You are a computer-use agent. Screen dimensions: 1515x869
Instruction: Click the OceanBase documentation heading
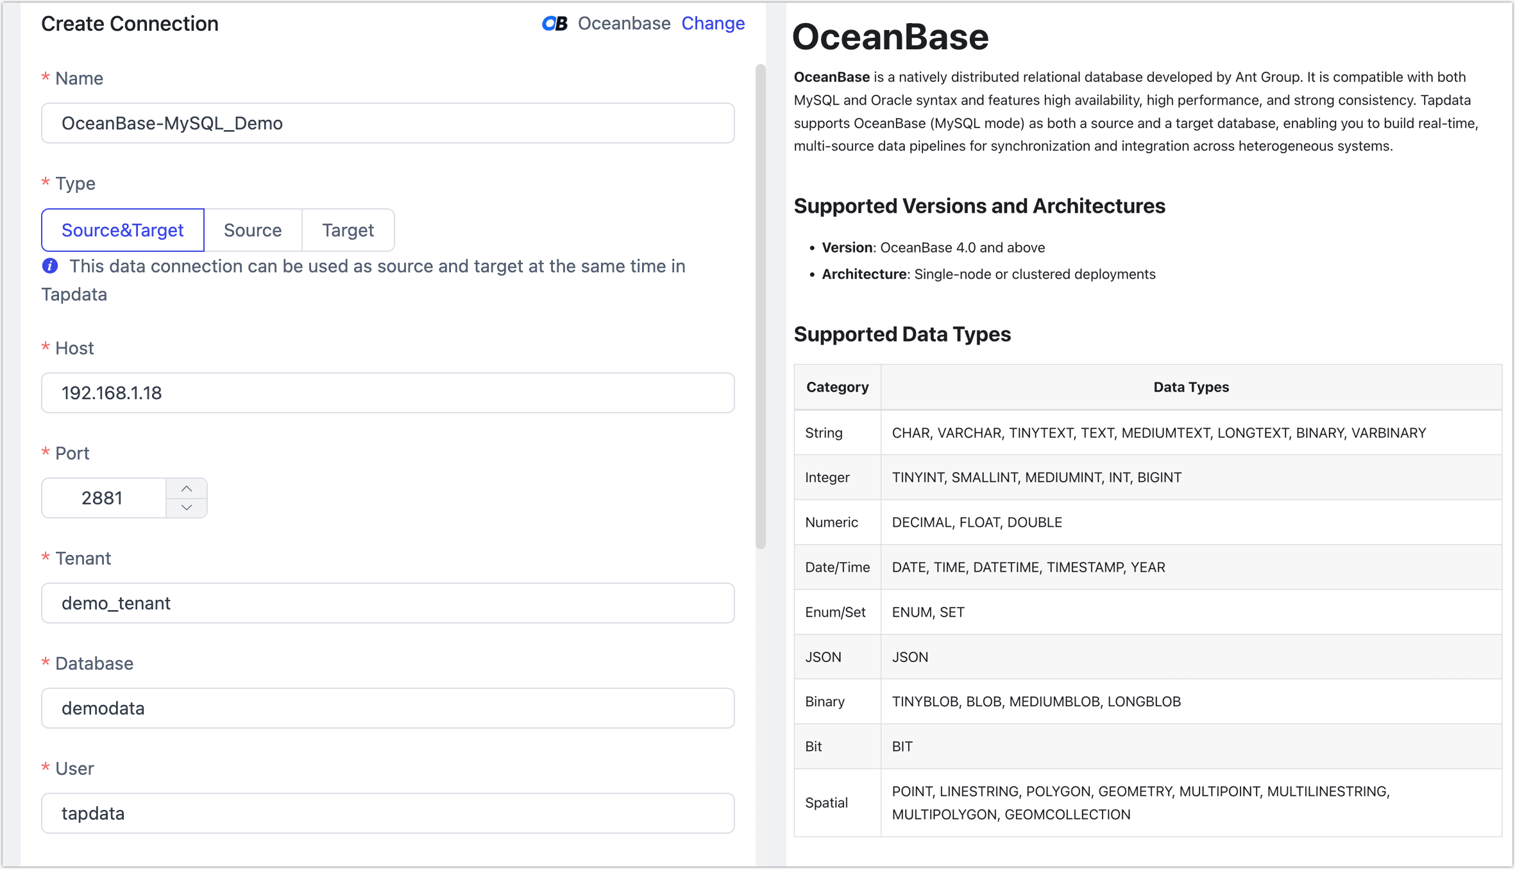click(890, 38)
